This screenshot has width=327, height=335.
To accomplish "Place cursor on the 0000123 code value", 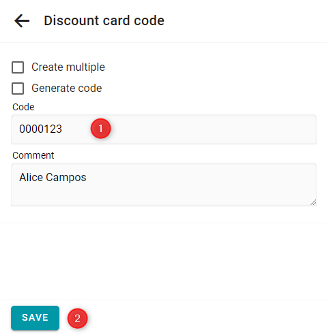I will point(40,129).
